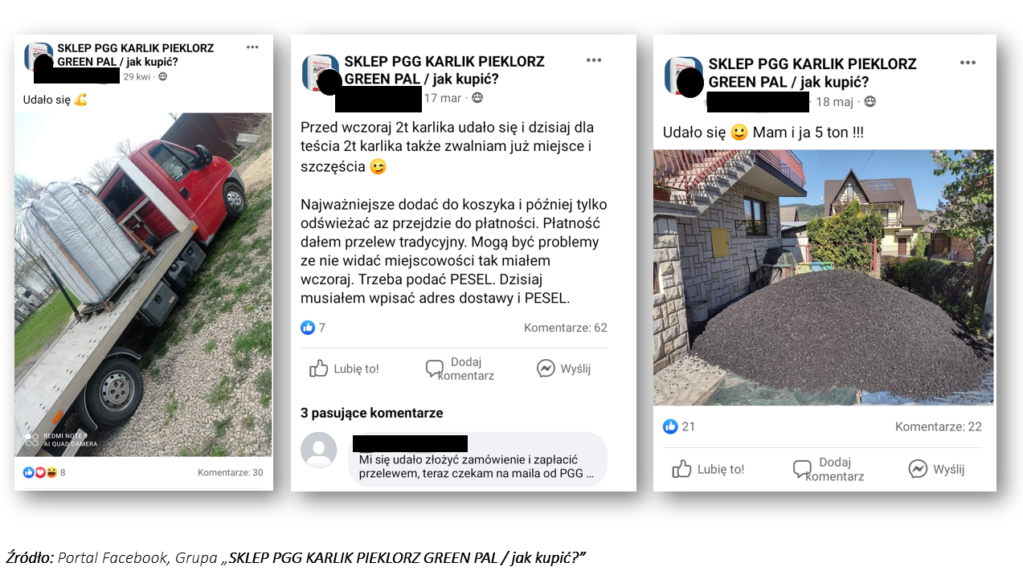Open Komentarze: 62 link
Screen dimensions: 1023x571
coord(566,328)
